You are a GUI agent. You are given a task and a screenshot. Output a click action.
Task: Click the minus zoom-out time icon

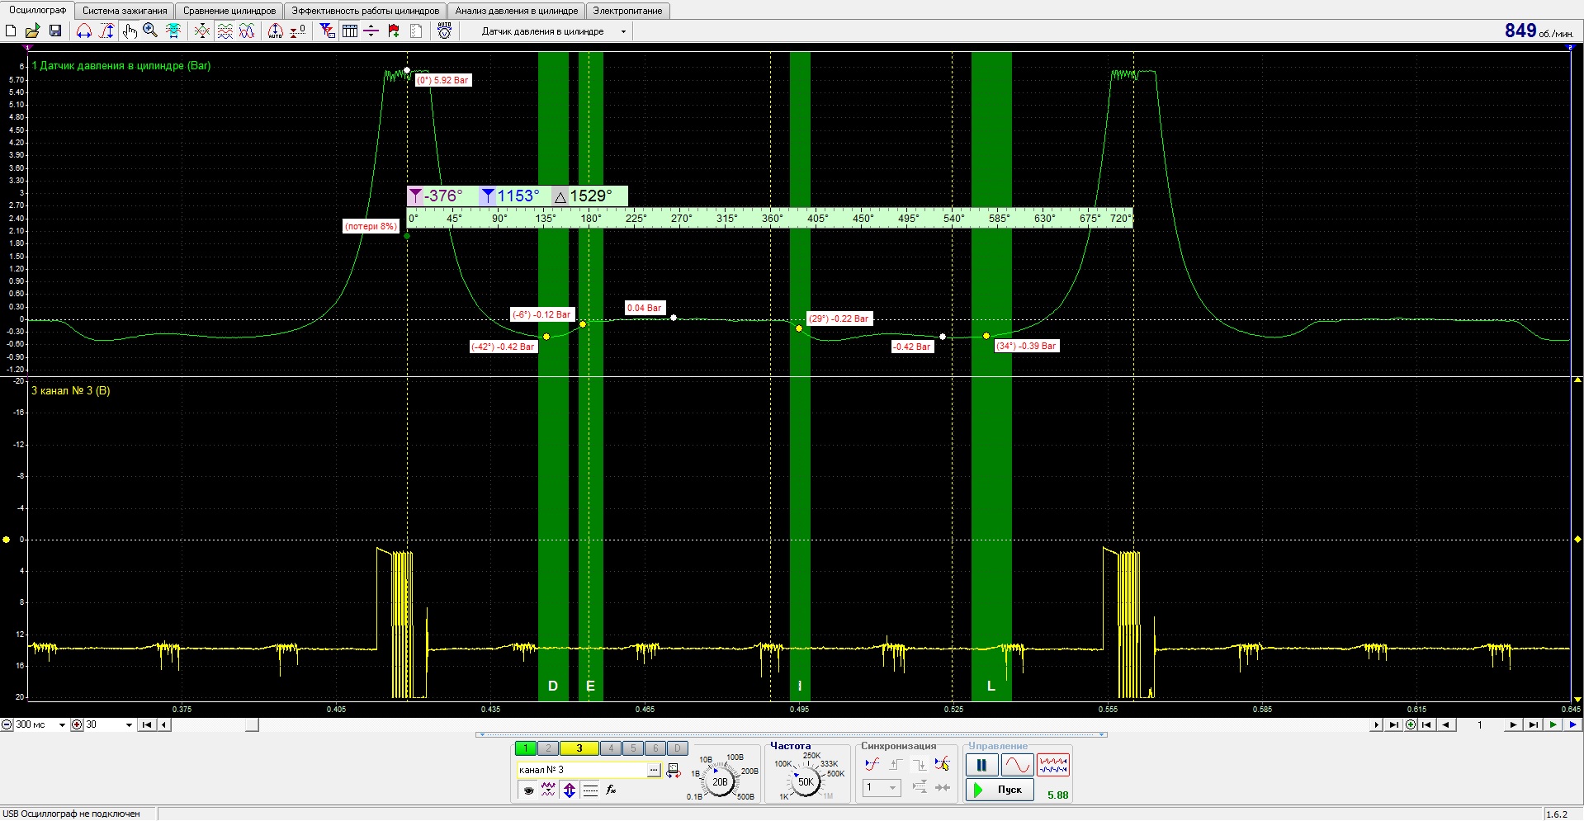(x=7, y=725)
